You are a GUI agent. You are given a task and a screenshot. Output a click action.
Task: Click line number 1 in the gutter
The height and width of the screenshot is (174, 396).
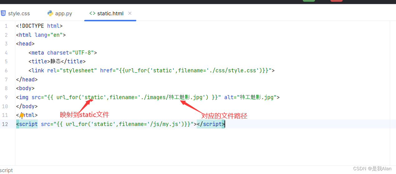(6, 26)
